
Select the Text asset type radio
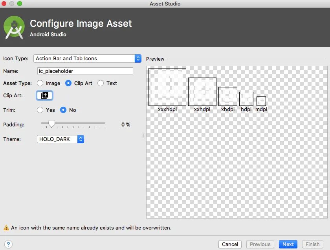click(101, 83)
